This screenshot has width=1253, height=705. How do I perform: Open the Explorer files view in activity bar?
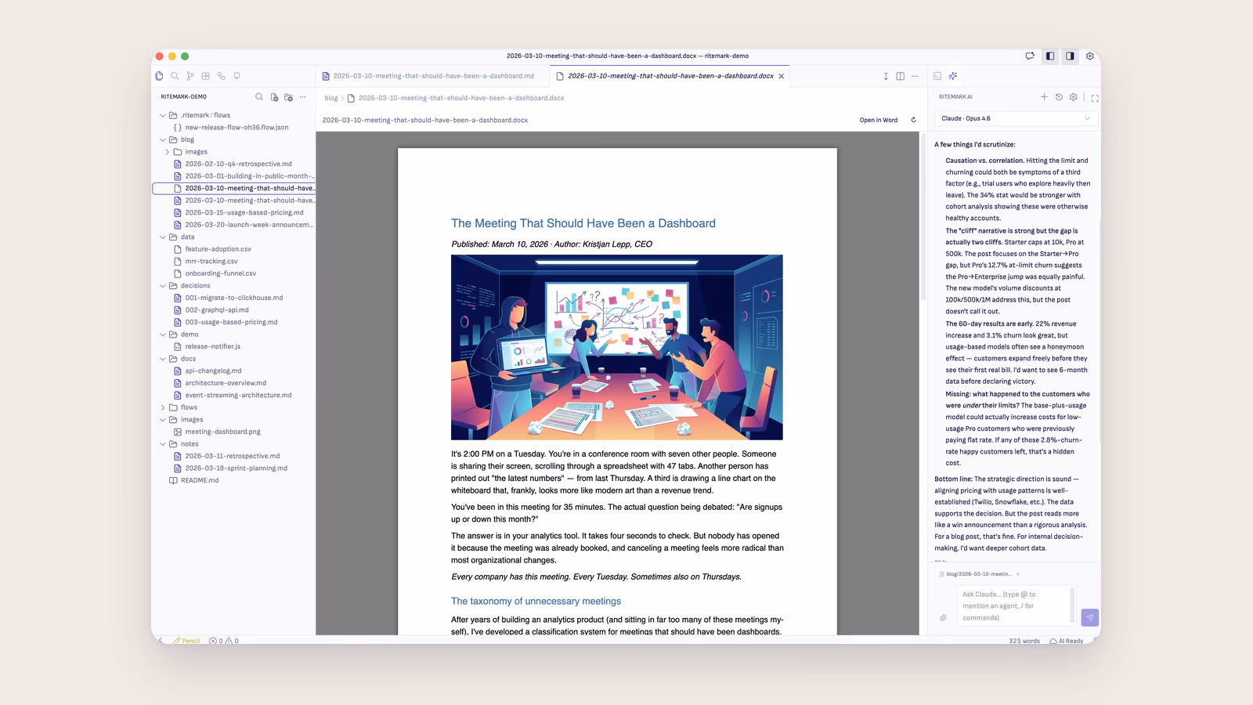coord(159,76)
